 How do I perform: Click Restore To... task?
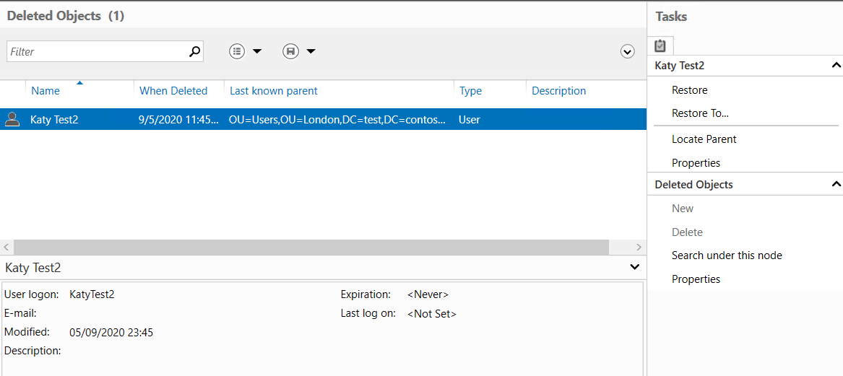(700, 113)
